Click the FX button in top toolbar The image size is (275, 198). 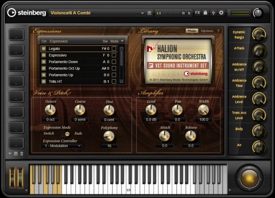(197, 13)
